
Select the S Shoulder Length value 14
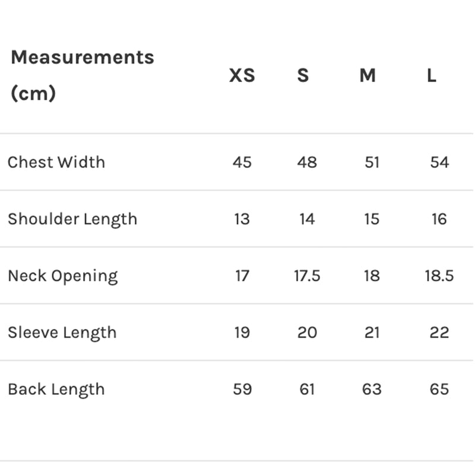307,219
